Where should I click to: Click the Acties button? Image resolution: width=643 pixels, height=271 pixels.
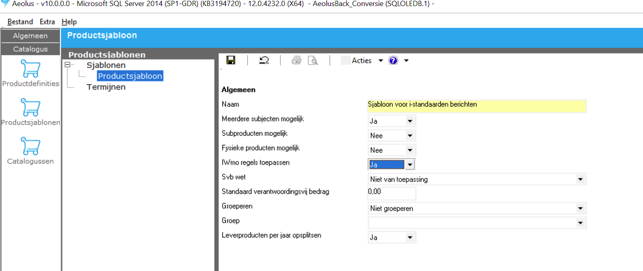coord(362,61)
